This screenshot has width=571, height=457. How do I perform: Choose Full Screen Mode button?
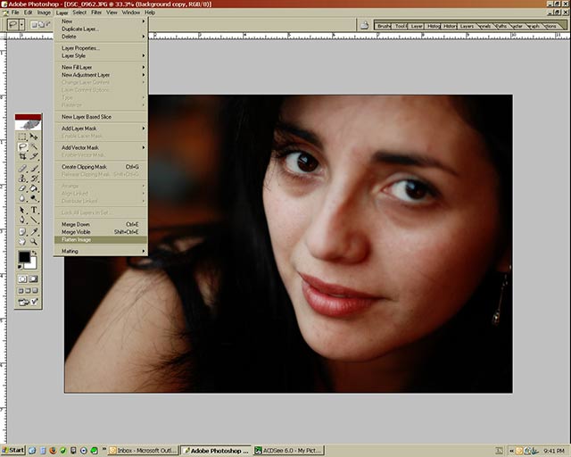35,291
